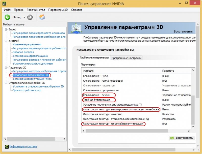
Task: Click main pane scroll down arrow
Action: click(x=197, y=146)
